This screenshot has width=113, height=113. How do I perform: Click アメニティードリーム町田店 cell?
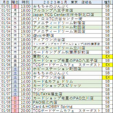point(67,27)
